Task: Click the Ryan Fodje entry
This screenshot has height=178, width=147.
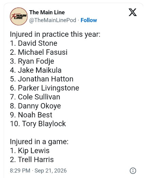Action: tap(32, 61)
